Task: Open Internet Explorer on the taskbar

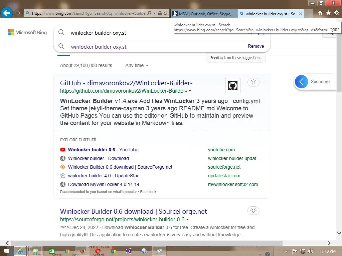Action: [x=20, y=251]
